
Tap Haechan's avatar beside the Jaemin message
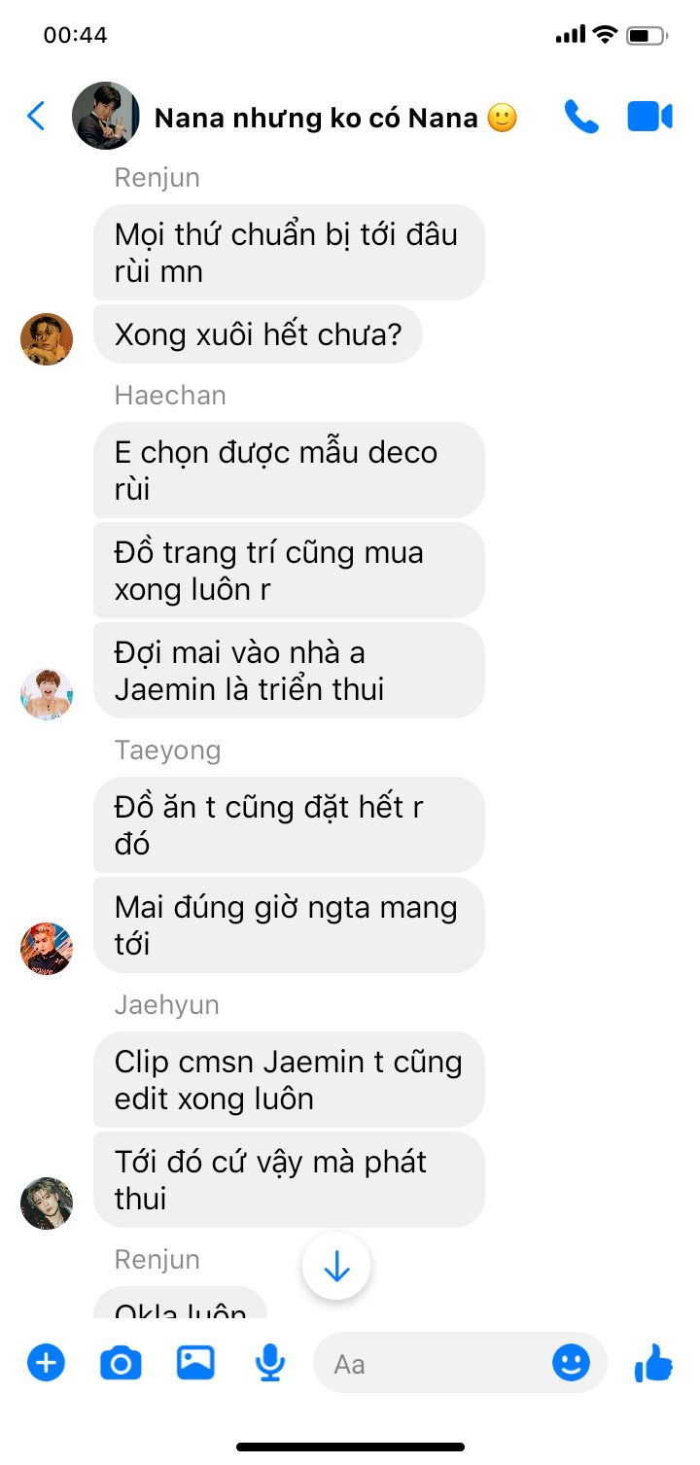point(47,694)
